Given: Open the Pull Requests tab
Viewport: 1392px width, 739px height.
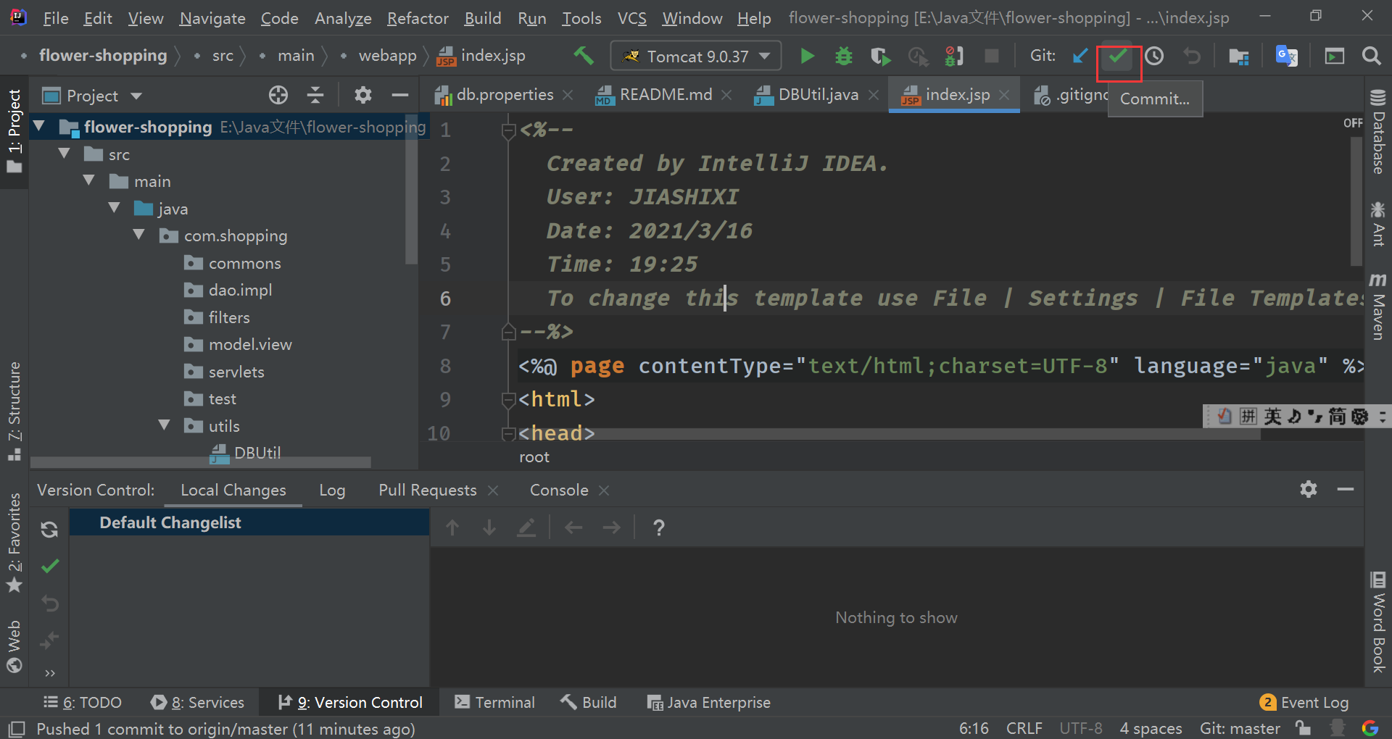Looking at the screenshot, I should pyautogui.click(x=428, y=490).
